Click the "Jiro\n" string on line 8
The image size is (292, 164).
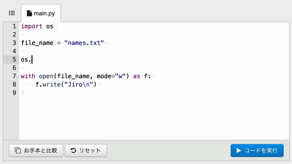click(x=78, y=85)
